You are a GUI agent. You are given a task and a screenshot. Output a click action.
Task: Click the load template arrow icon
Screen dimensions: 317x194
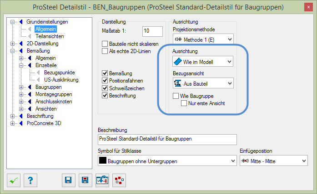click(102, 180)
